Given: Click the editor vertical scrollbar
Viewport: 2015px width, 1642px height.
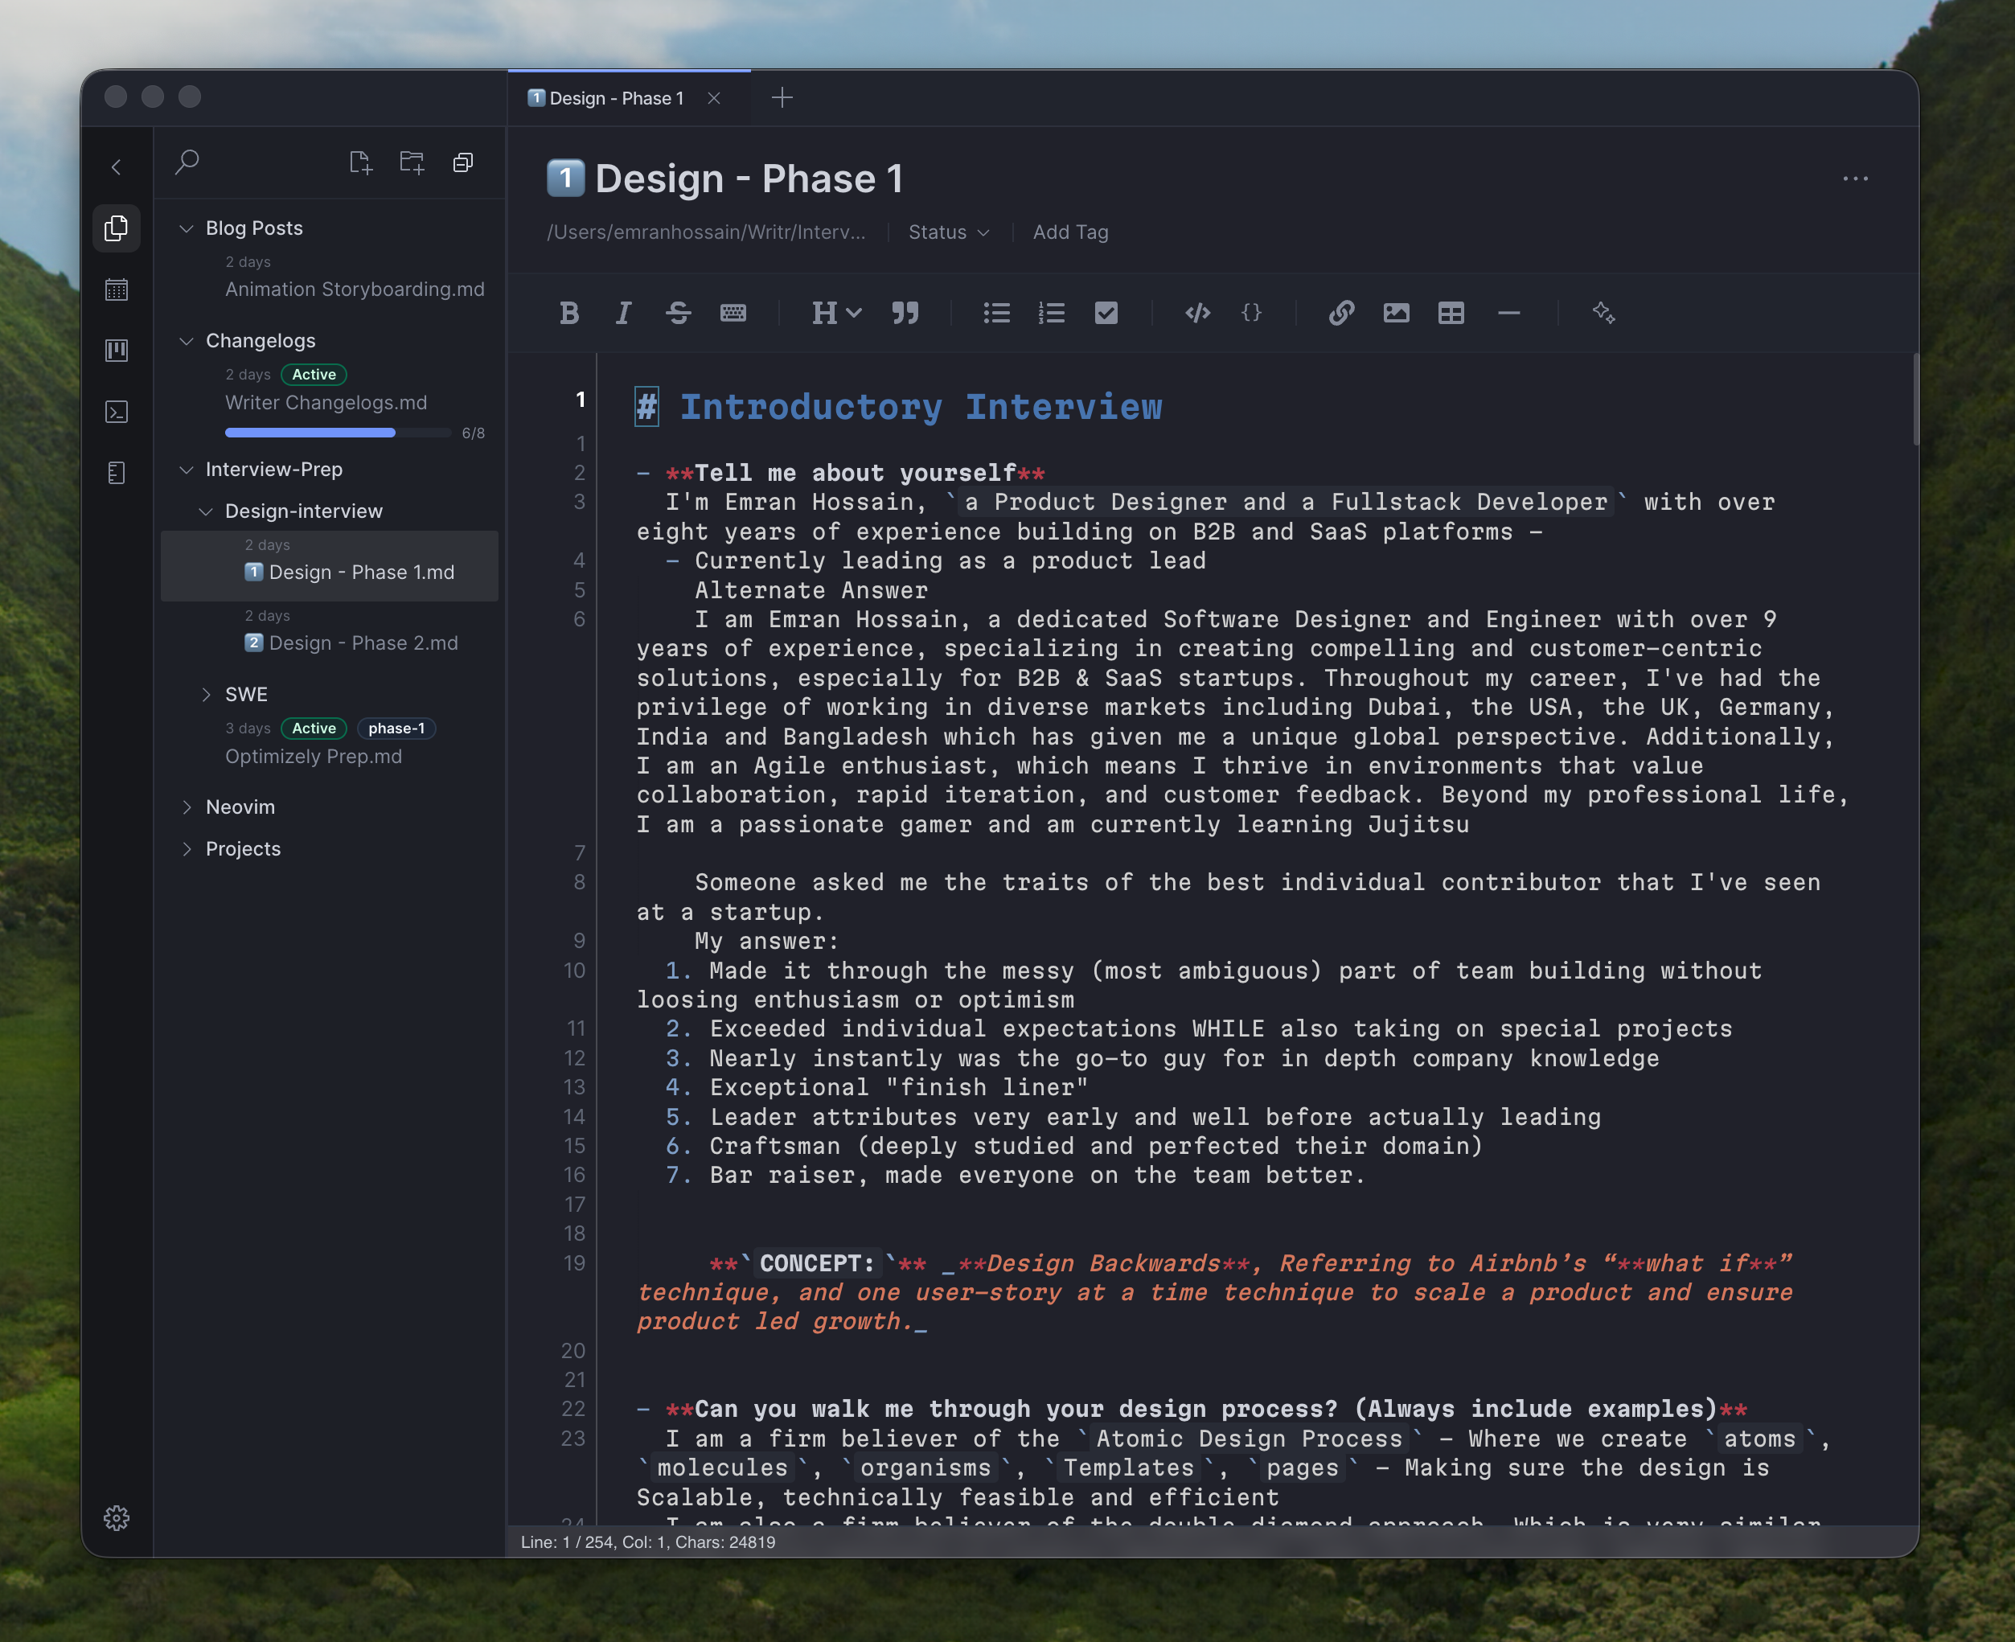Looking at the screenshot, I should click(1916, 398).
